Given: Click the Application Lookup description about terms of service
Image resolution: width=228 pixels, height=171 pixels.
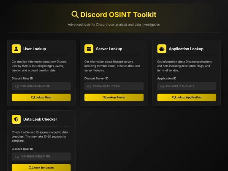Looking at the screenshot, I should (185, 66).
